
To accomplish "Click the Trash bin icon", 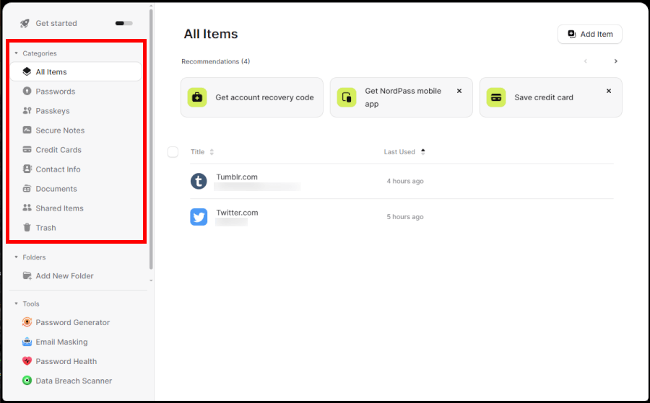I will click(x=27, y=228).
